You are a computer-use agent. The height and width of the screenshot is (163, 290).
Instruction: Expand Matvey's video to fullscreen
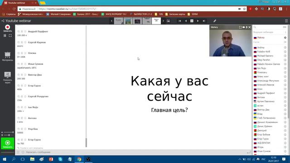point(240,27)
